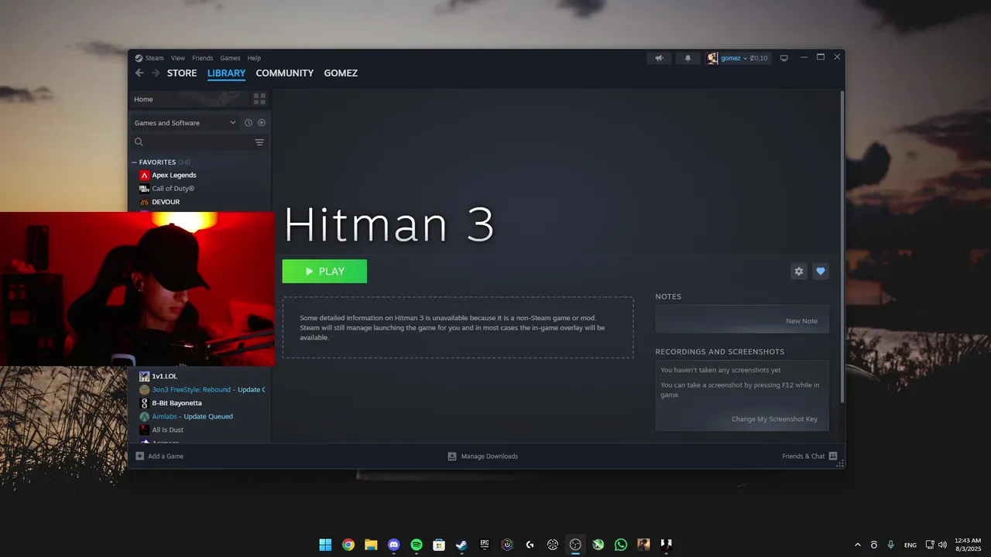Collapse the FAVORITES category
Image resolution: width=991 pixels, height=557 pixels.
point(134,162)
